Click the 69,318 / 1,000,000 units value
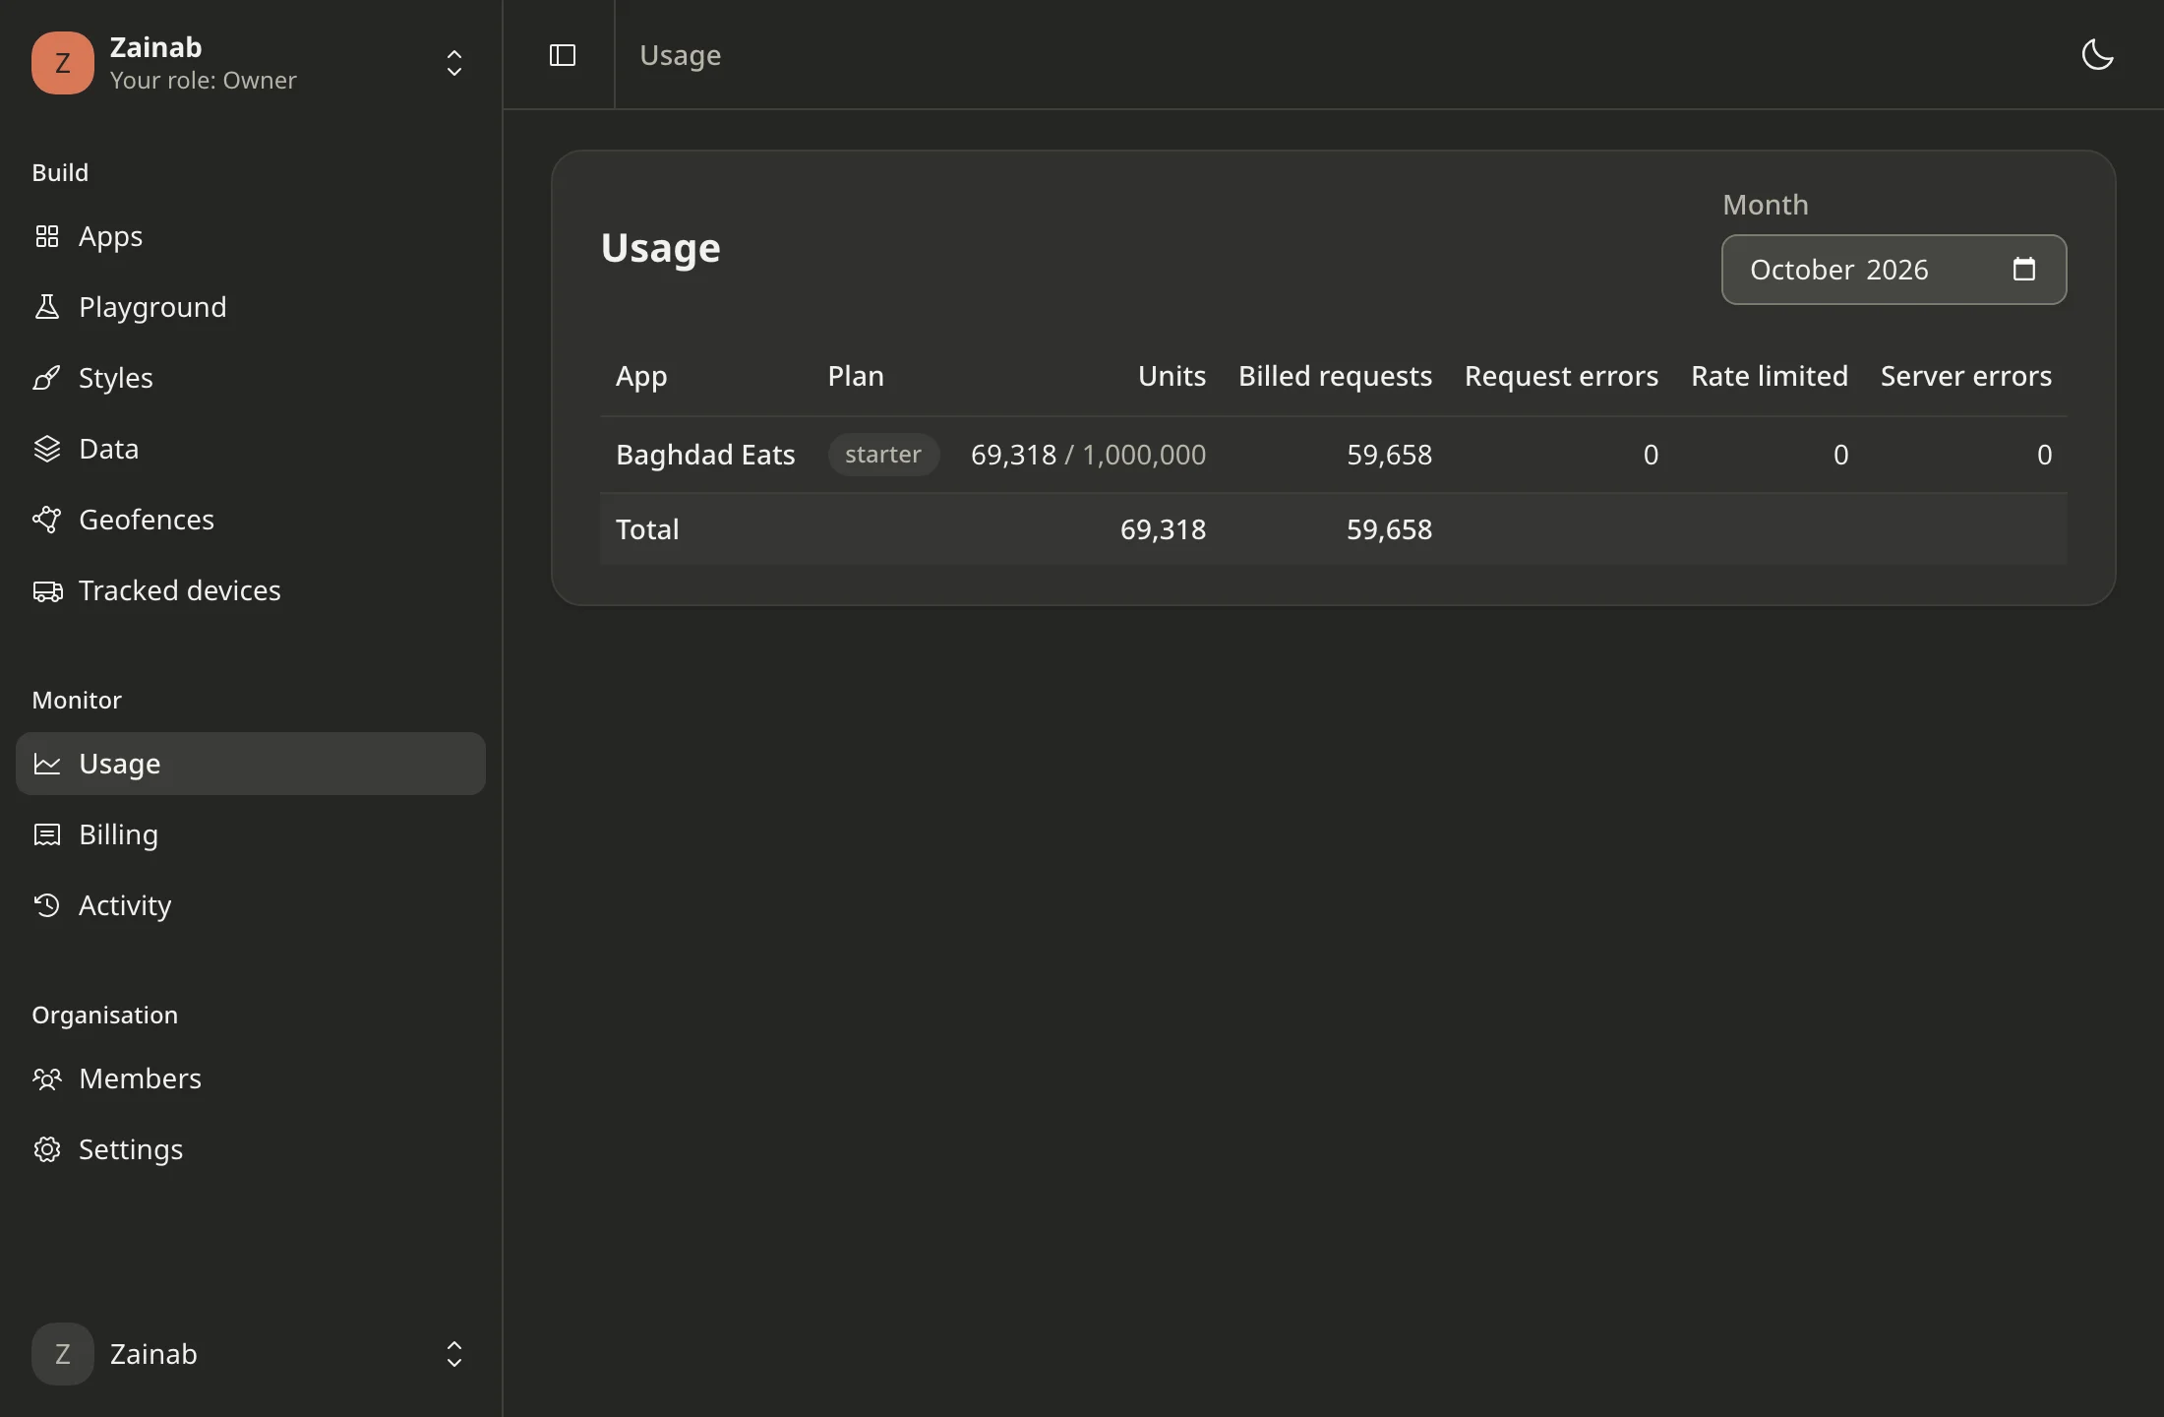The width and height of the screenshot is (2164, 1417). pyautogui.click(x=1088, y=455)
